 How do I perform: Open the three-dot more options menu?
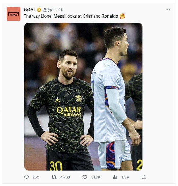pyautogui.click(x=168, y=10)
